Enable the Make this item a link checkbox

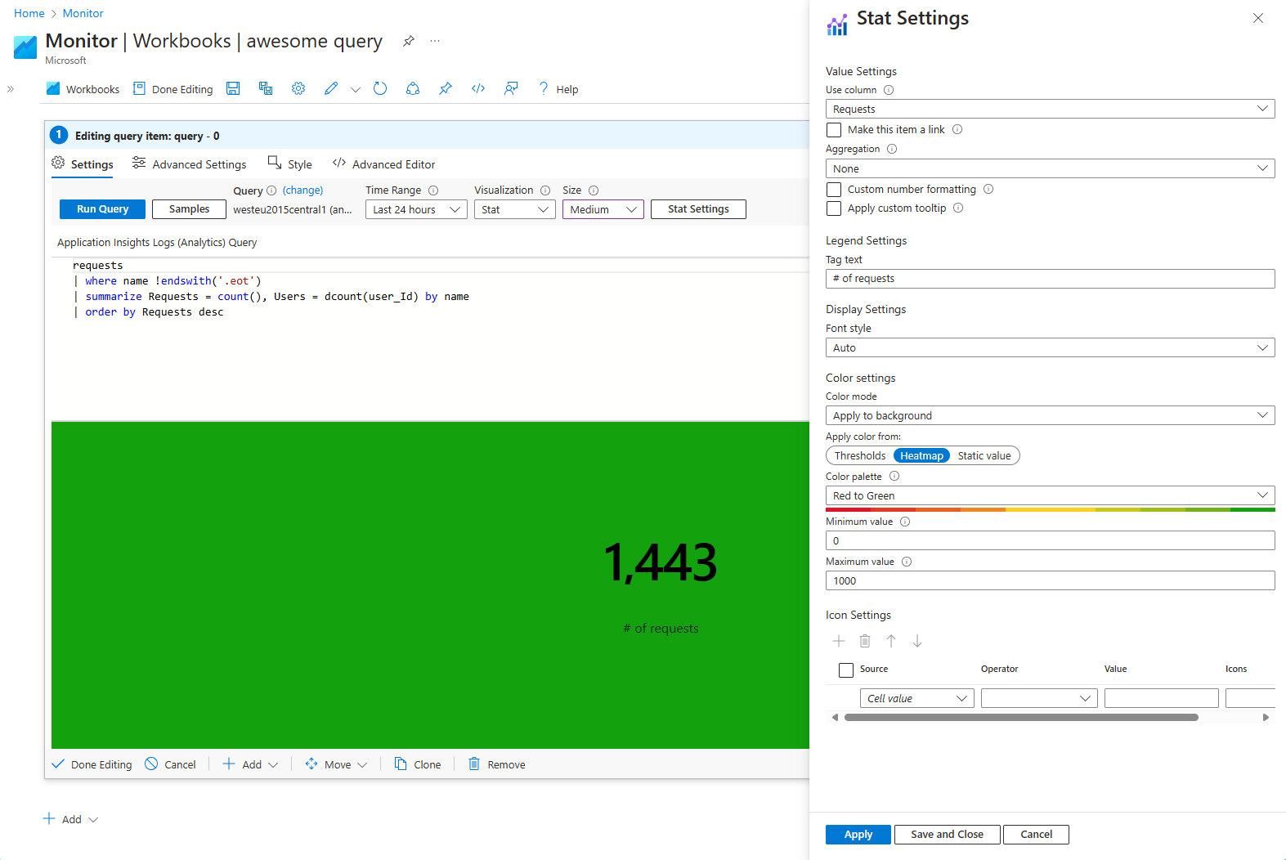[x=834, y=130]
